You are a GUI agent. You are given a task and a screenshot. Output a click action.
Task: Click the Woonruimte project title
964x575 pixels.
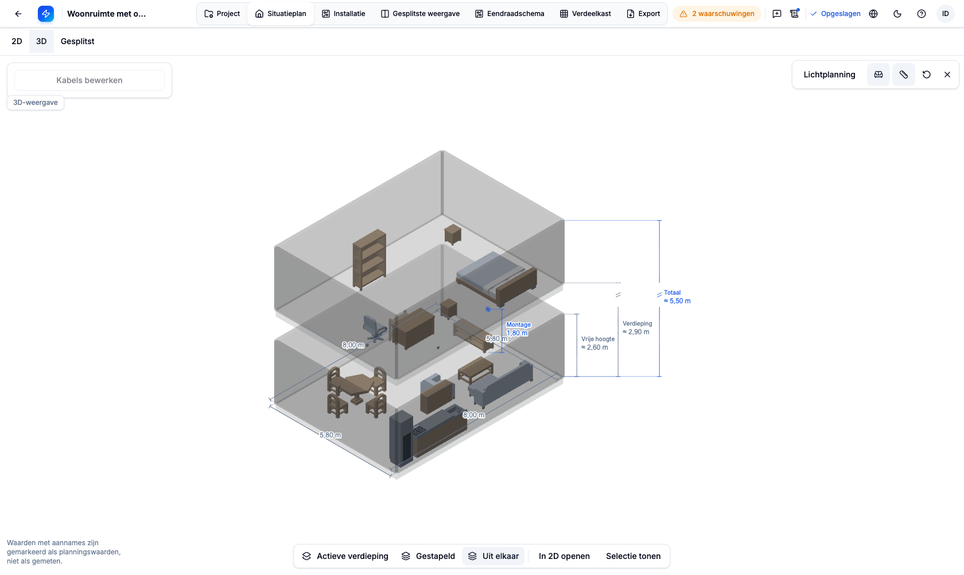pyautogui.click(x=107, y=14)
